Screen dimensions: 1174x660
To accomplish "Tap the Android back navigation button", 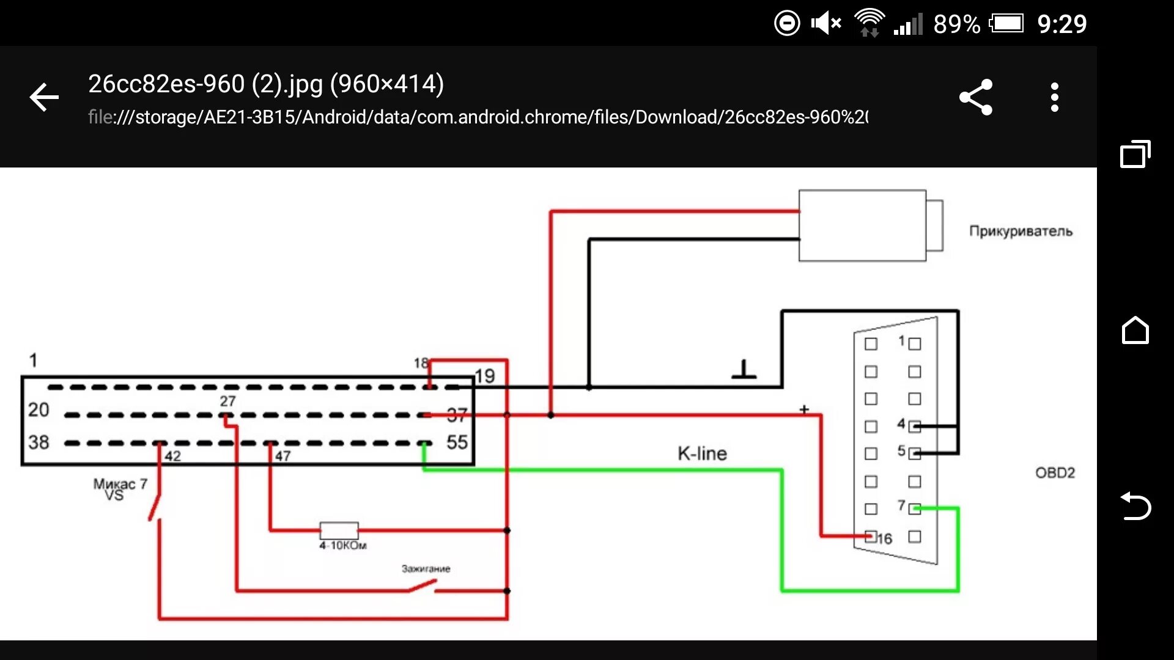I will [x=1135, y=506].
